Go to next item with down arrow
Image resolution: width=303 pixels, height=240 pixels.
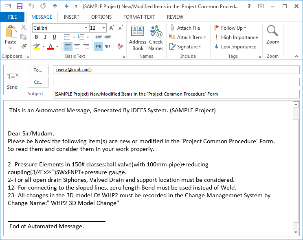(67, 6)
